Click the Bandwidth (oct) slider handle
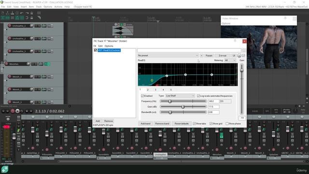Image resolution: width=309 pixels, height=174 pixels. pyautogui.click(x=170, y=112)
